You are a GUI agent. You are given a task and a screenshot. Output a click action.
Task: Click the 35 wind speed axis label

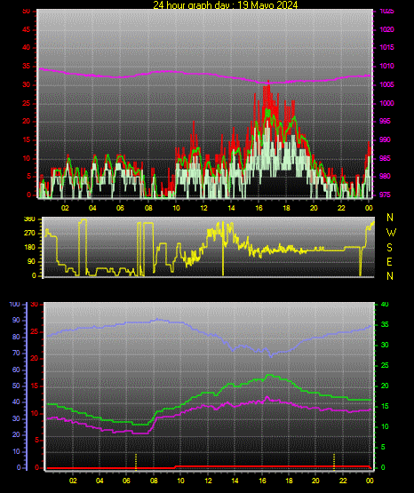(x=26, y=67)
